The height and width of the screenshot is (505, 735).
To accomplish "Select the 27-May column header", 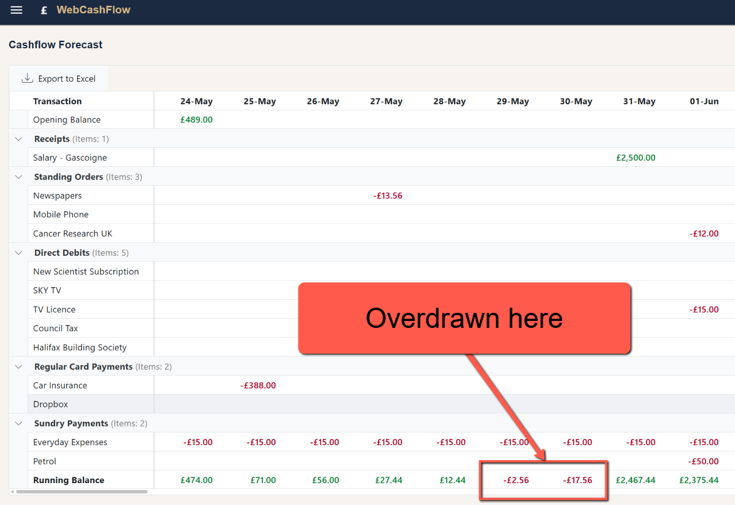I will tap(386, 101).
